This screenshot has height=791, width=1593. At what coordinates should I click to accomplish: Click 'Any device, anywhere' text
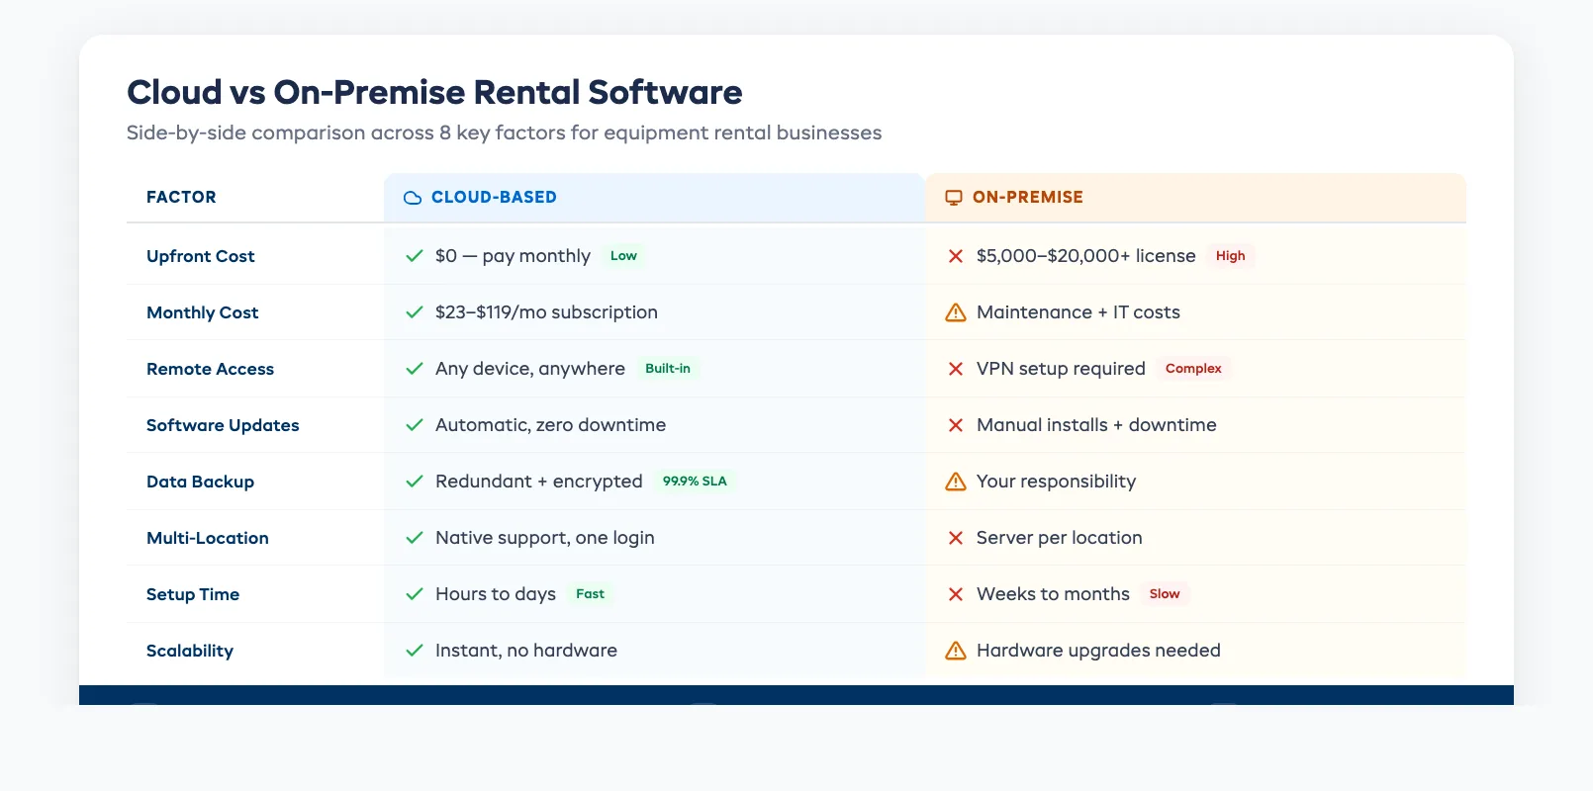530,369
